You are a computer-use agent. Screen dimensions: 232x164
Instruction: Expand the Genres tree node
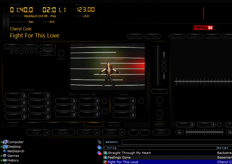[1, 156]
